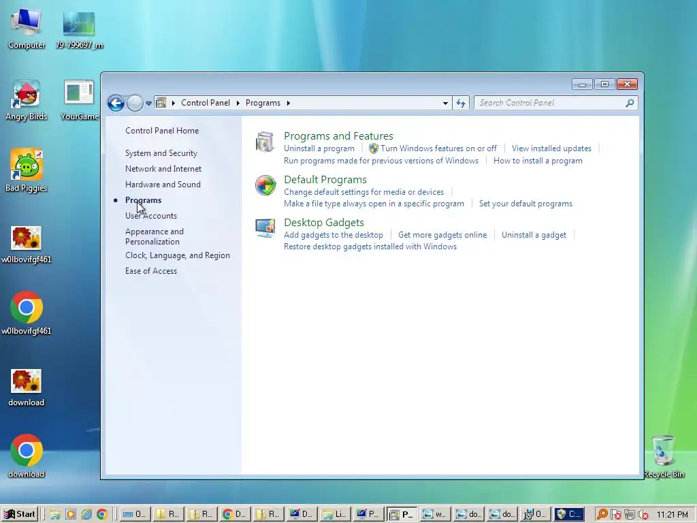
Task: Launch media player from quick launch
Action: click(x=71, y=515)
